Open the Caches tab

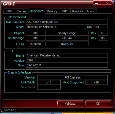pos(22,11)
